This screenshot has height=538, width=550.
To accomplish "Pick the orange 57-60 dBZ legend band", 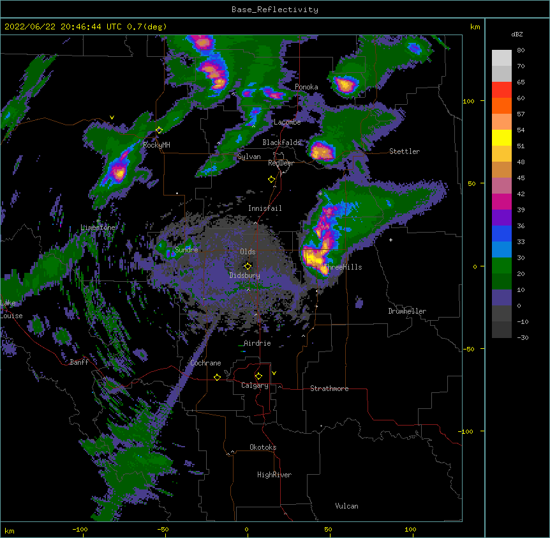I will 502,106.
